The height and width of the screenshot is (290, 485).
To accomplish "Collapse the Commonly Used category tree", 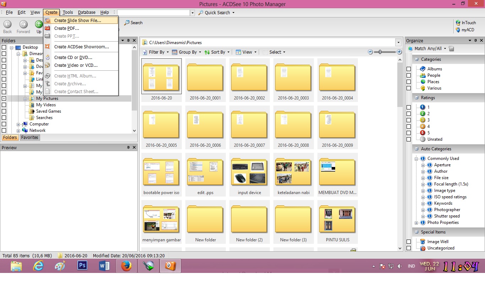I will coord(416,158).
